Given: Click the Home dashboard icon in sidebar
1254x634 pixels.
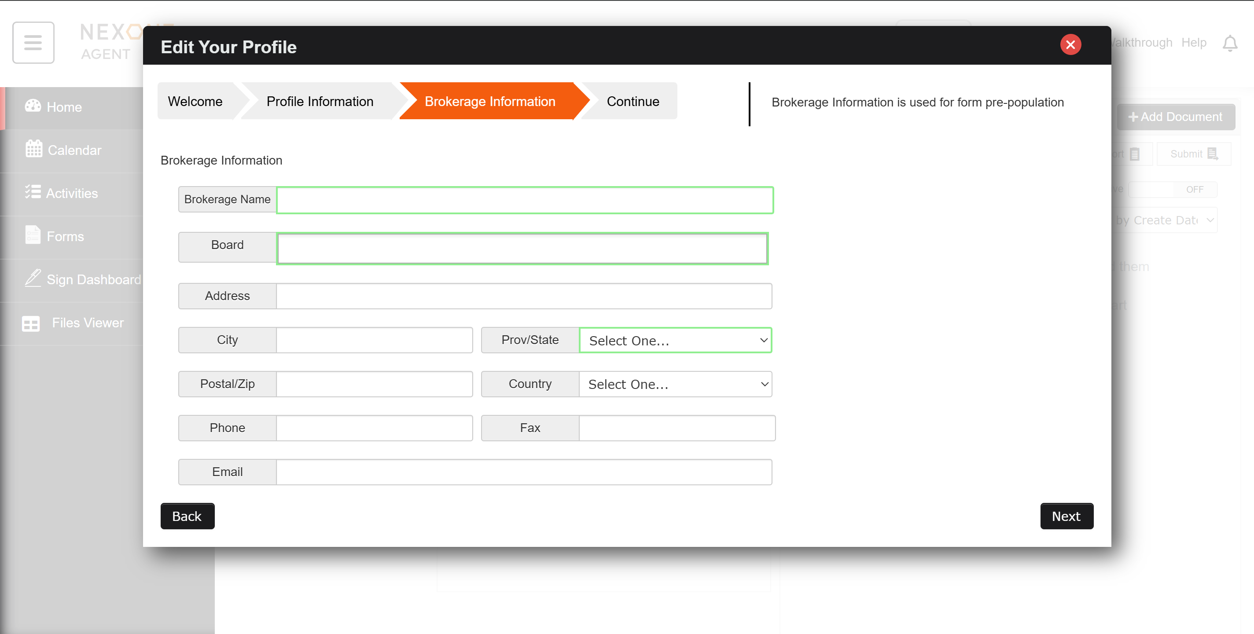Looking at the screenshot, I should (x=33, y=106).
